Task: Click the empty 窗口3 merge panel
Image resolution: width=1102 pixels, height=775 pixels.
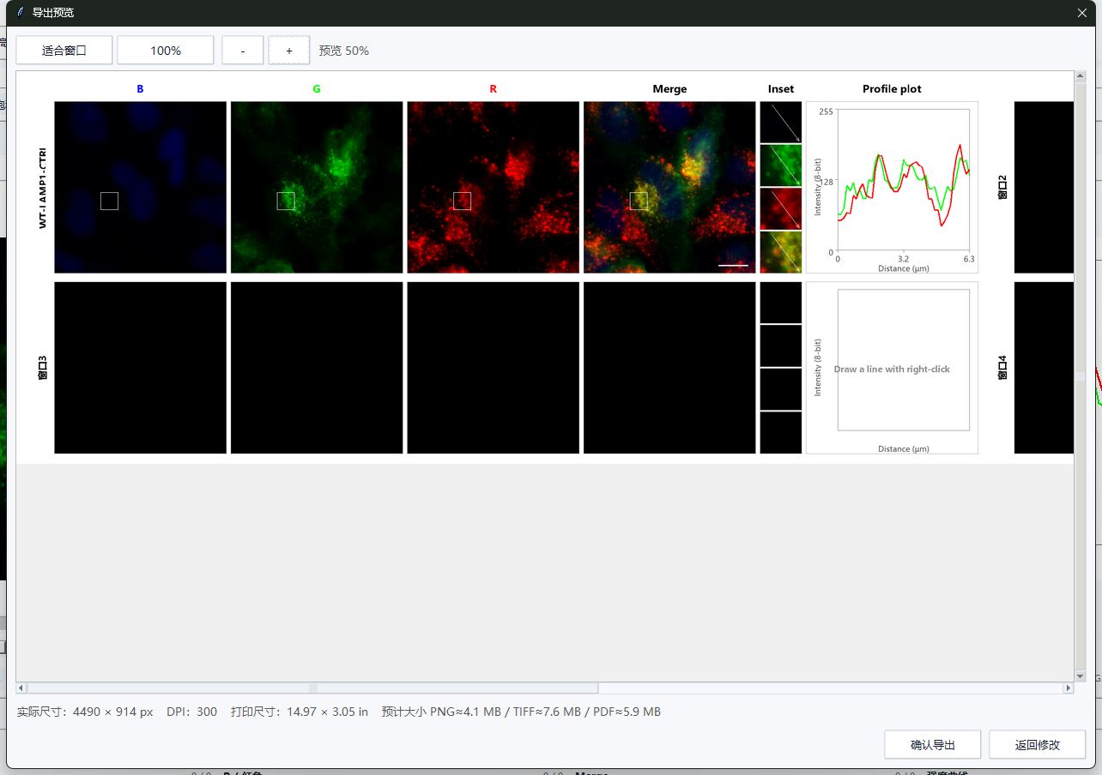Action: pyautogui.click(x=669, y=368)
